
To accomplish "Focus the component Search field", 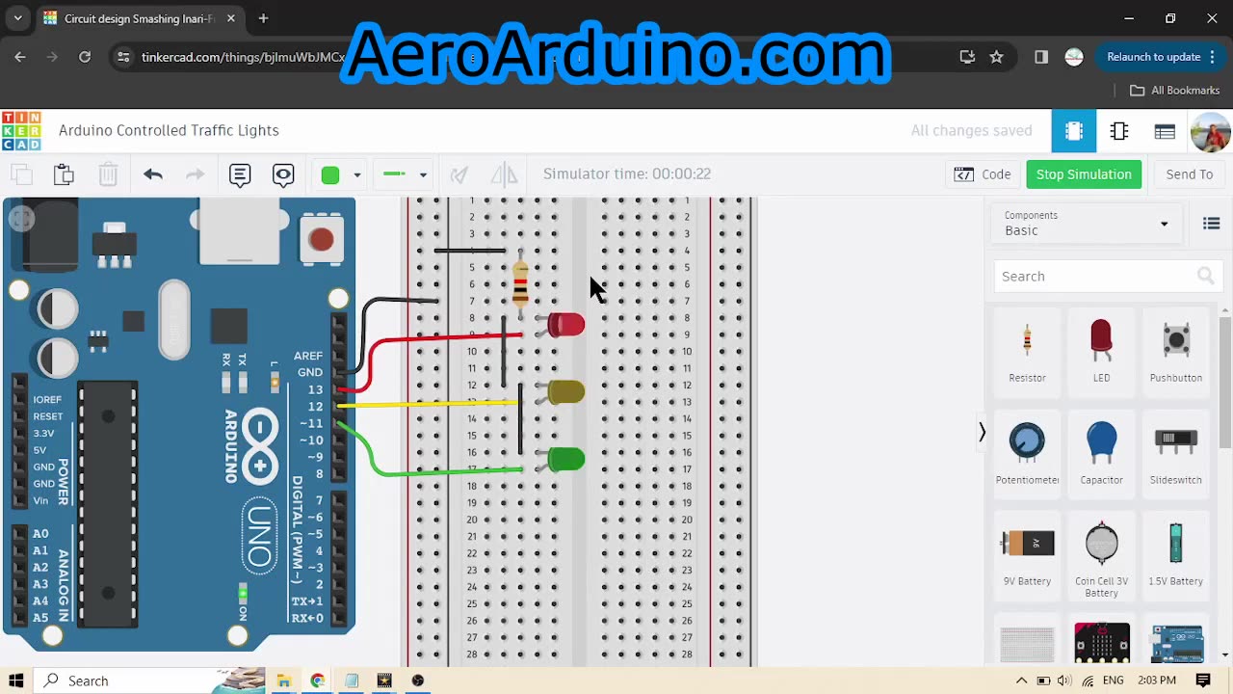I will pos(1107,277).
